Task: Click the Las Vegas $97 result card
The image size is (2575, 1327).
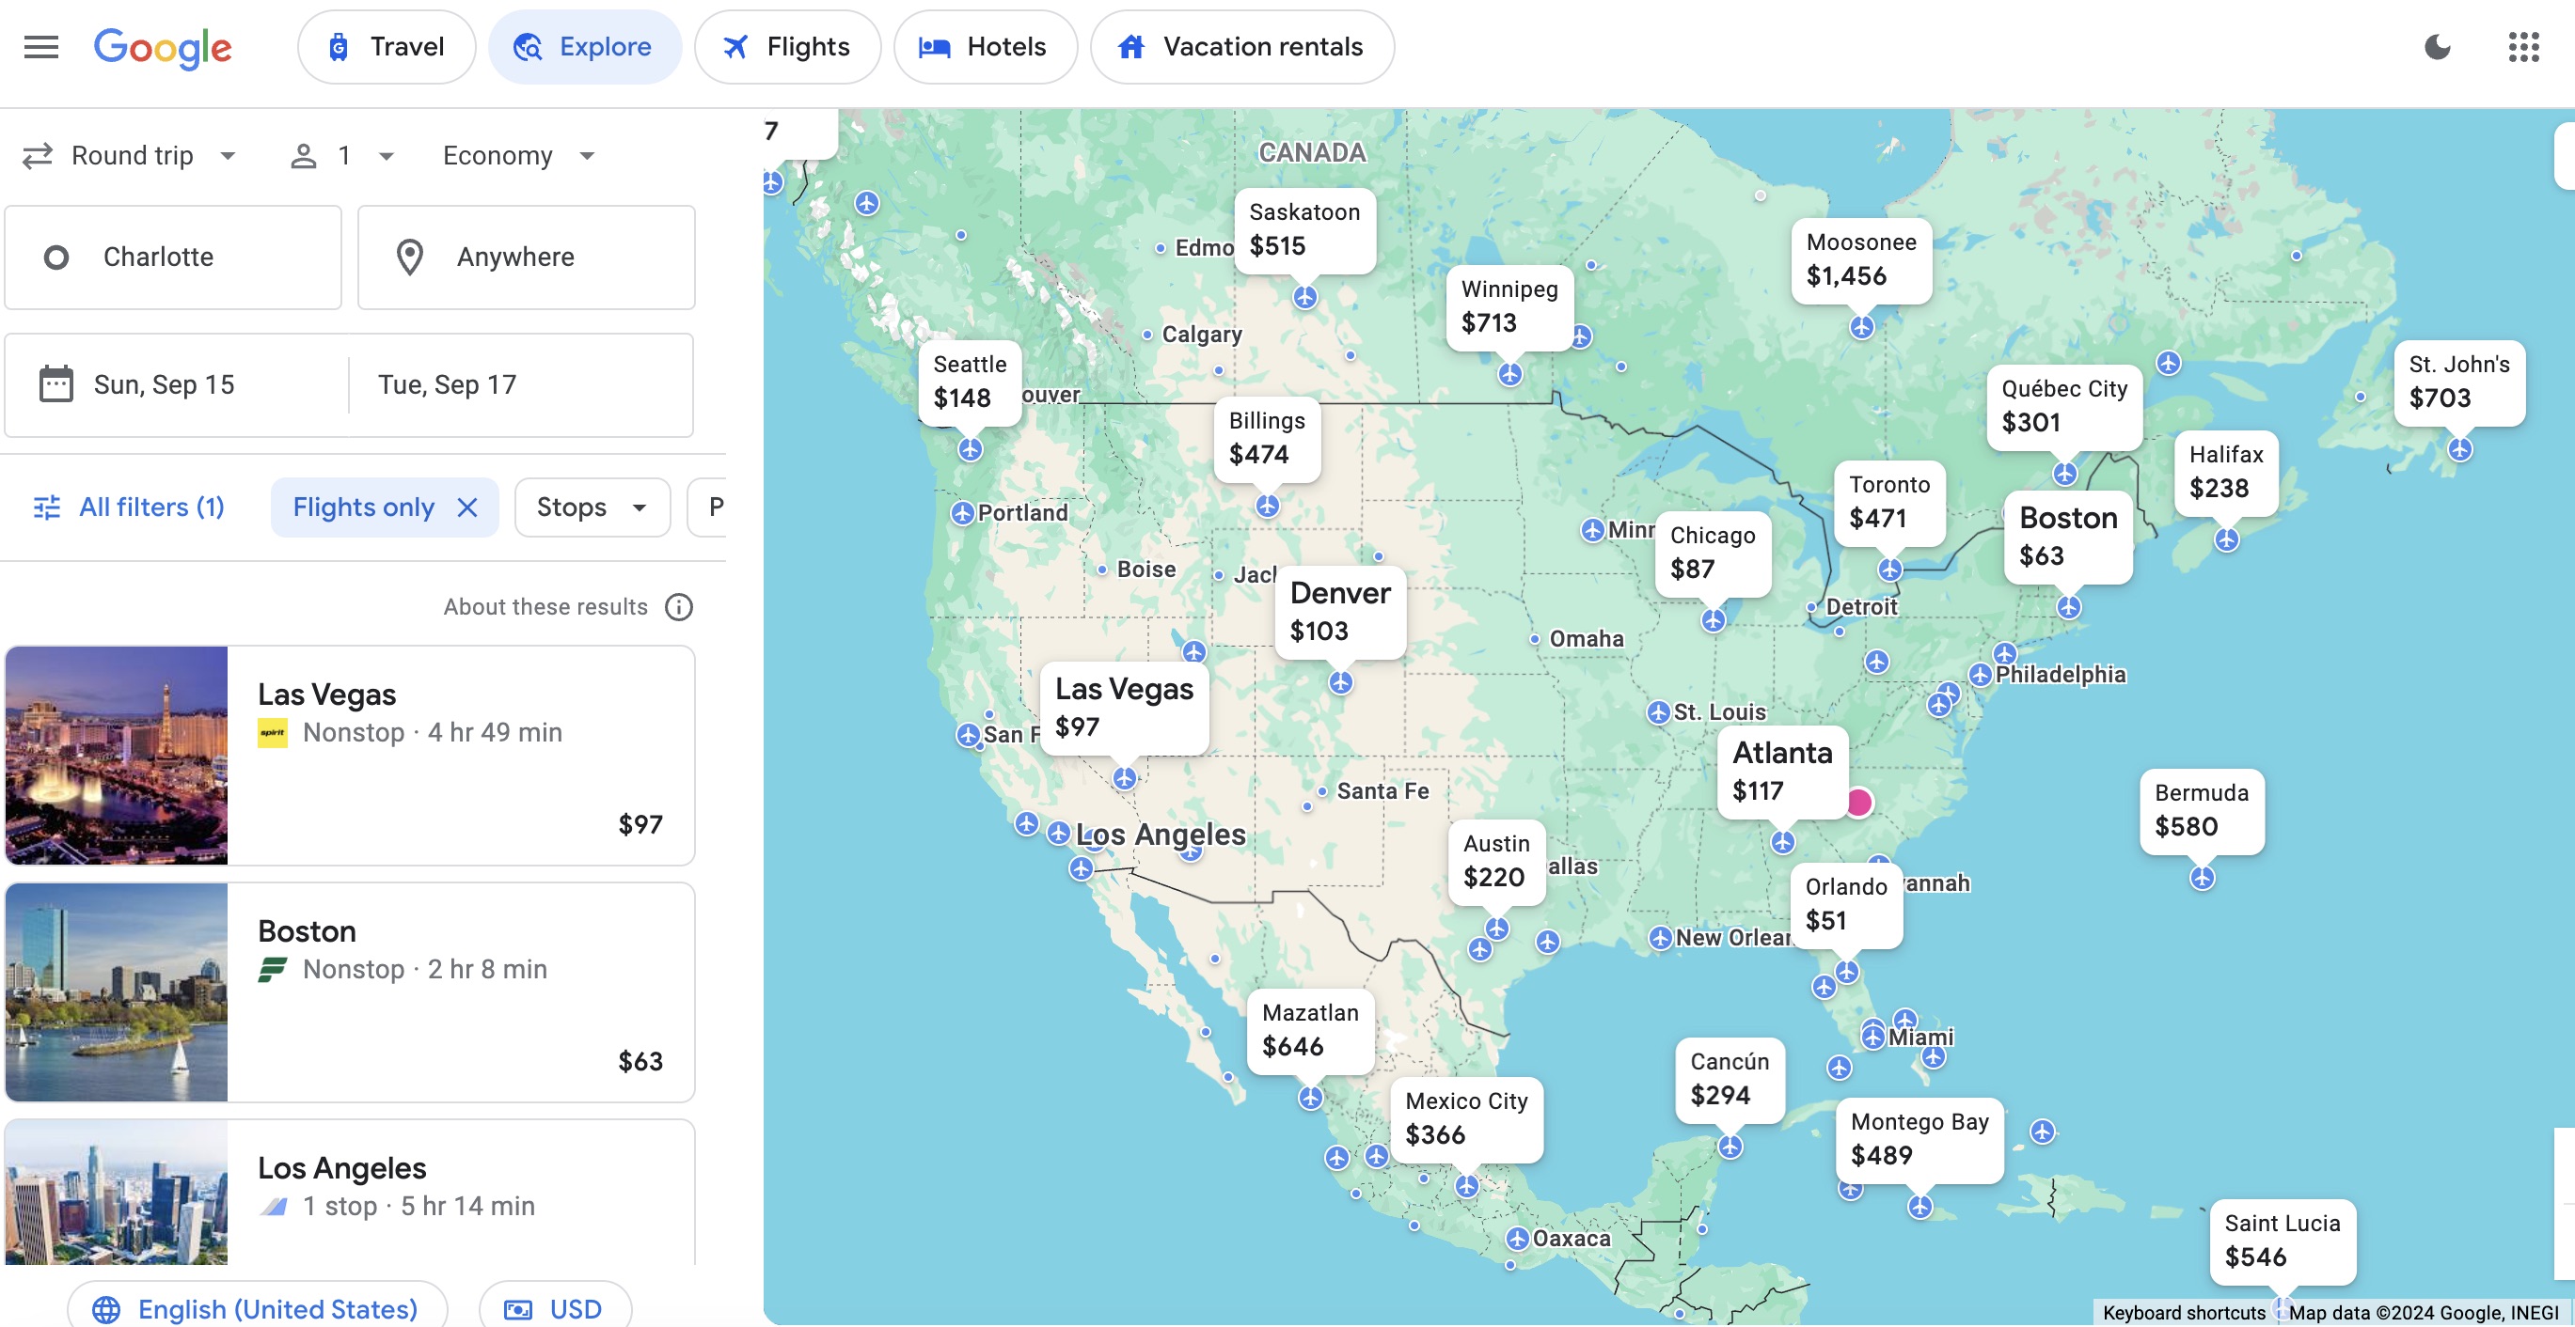Action: point(351,755)
